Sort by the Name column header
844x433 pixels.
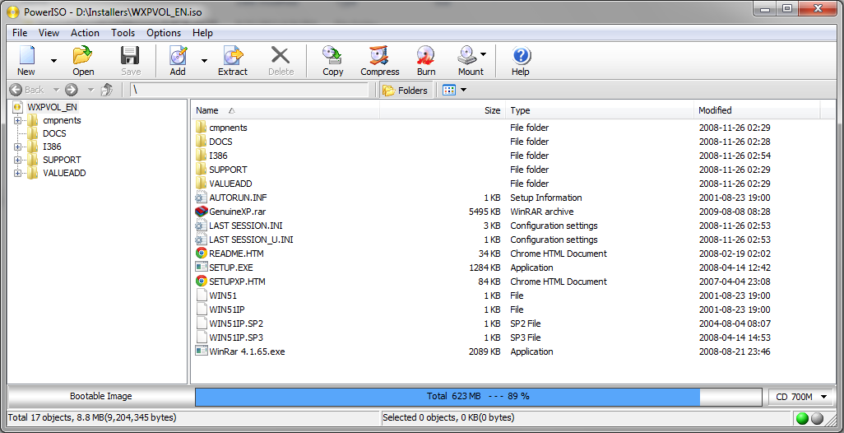click(285, 110)
